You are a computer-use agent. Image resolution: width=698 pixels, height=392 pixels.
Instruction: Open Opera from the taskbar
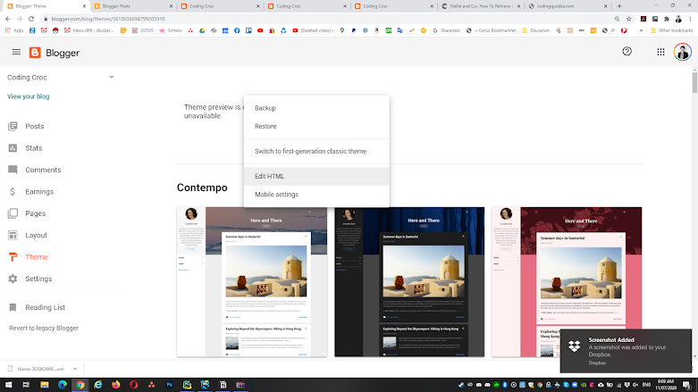pyautogui.click(x=133, y=385)
